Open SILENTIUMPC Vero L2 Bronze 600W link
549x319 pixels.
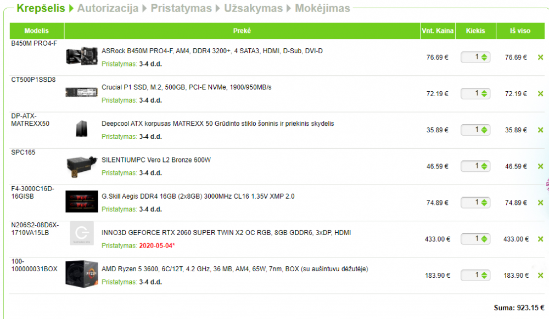tap(156, 160)
